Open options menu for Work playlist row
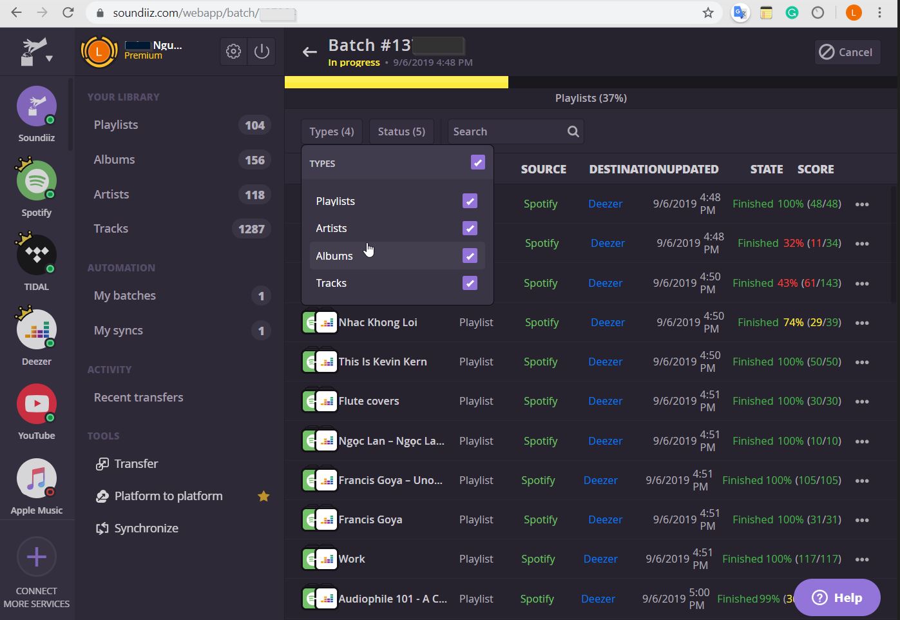The width and height of the screenshot is (900, 620). click(862, 559)
